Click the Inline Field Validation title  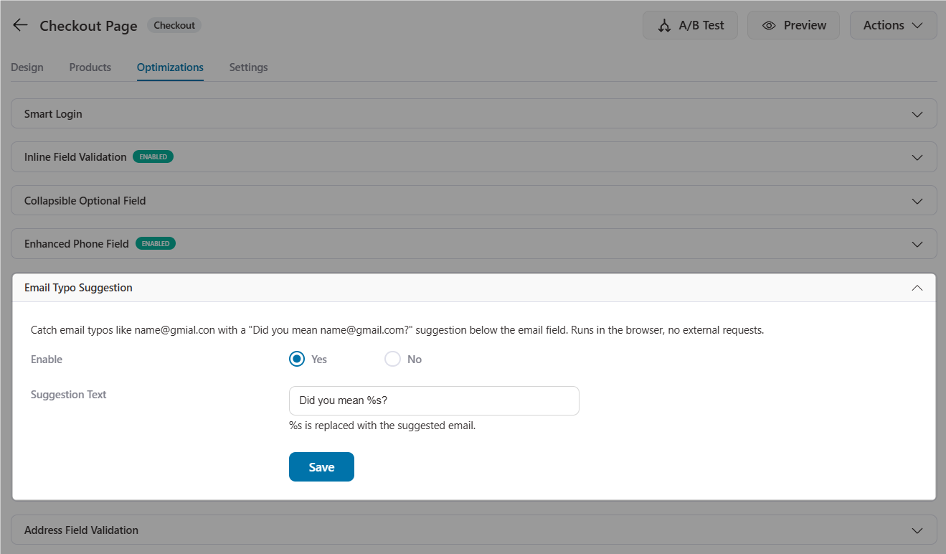click(x=75, y=157)
